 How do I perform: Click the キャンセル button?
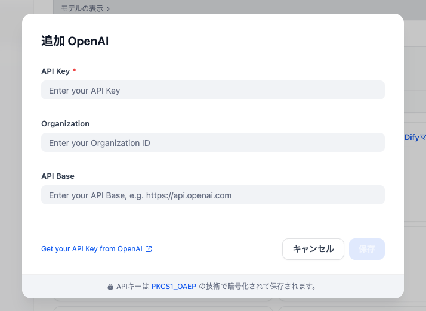313,249
